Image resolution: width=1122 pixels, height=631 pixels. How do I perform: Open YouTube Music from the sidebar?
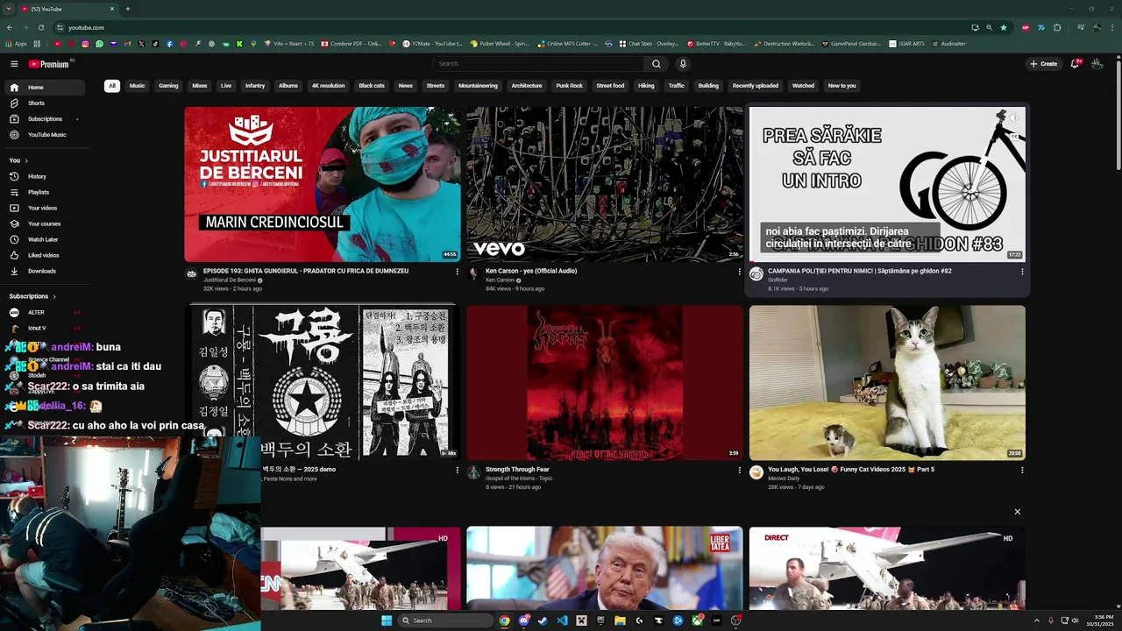pos(44,135)
